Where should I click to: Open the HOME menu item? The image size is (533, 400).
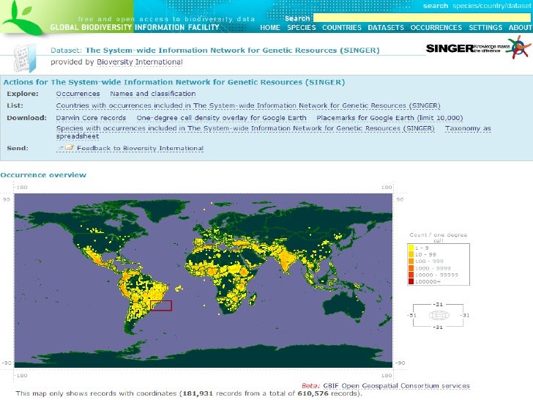click(x=270, y=28)
